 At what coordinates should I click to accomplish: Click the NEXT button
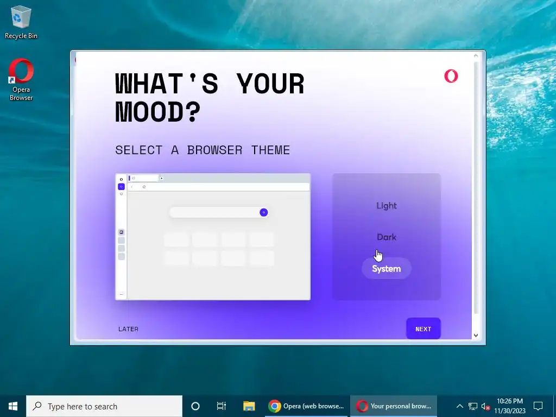click(x=424, y=328)
